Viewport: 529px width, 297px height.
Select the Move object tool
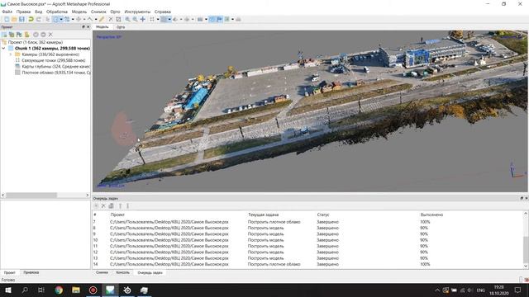79,20
